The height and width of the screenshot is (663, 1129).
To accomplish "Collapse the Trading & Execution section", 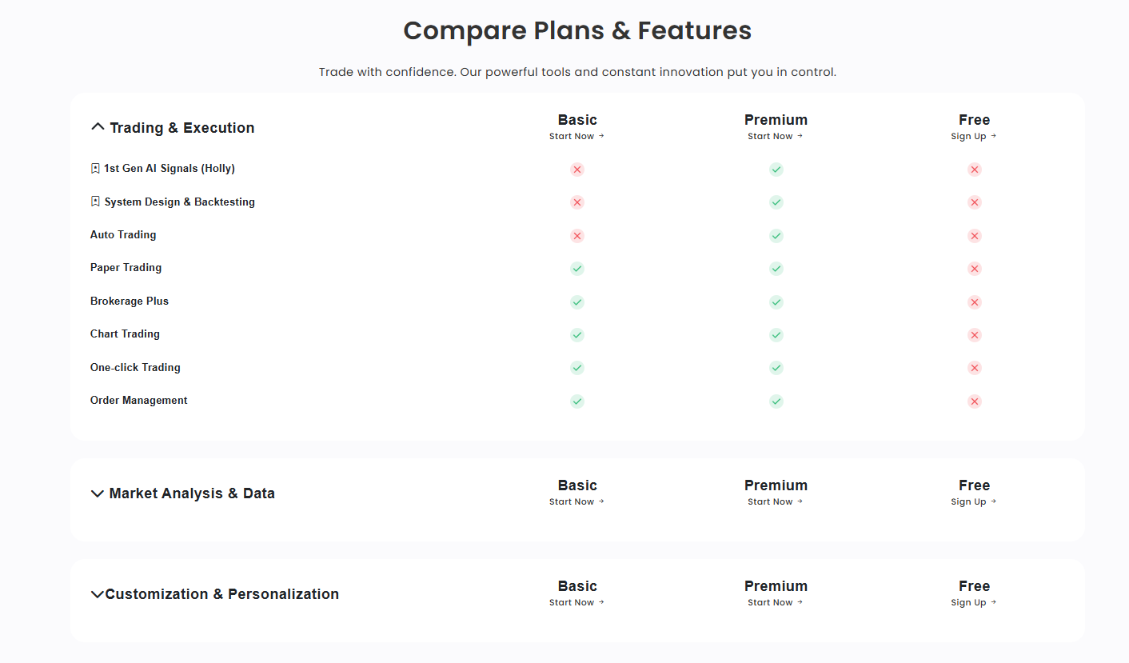I will (x=98, y=127).
